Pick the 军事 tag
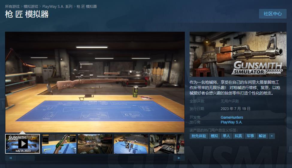Image resolution: width=292 pixels, height=168 pixels. click(250, 136)
